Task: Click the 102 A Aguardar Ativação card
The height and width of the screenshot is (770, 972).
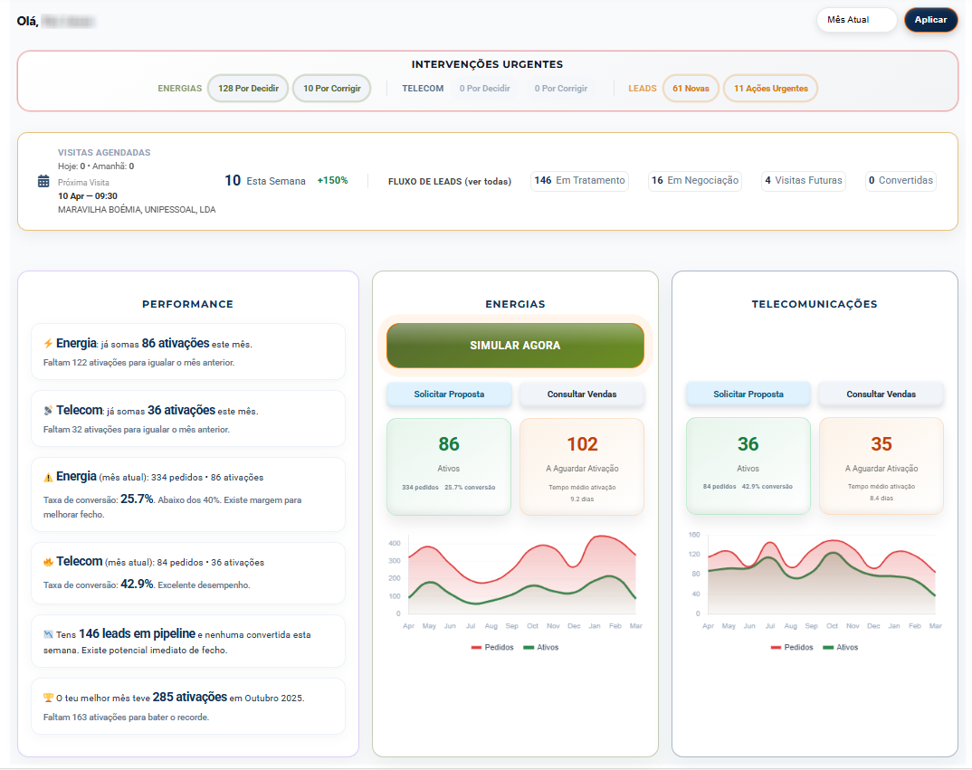Action: (582, 466)
